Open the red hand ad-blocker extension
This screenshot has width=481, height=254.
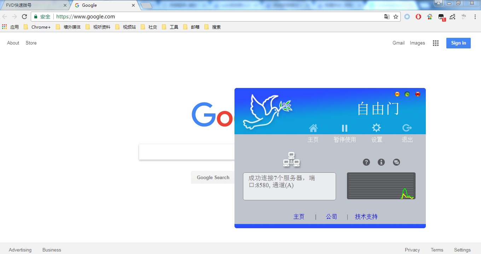(418, 17)
